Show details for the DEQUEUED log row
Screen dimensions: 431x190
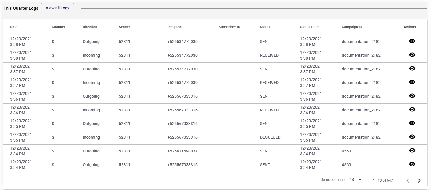coord(412,137)
